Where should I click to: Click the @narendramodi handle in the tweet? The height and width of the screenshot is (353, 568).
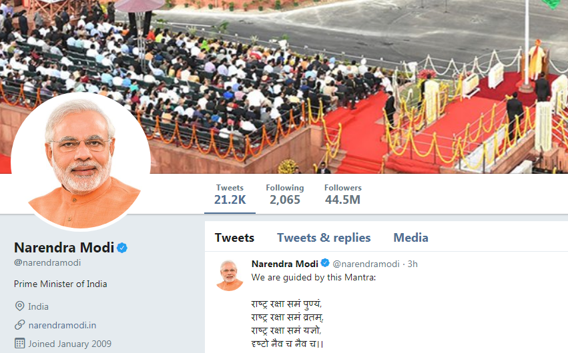366,264
